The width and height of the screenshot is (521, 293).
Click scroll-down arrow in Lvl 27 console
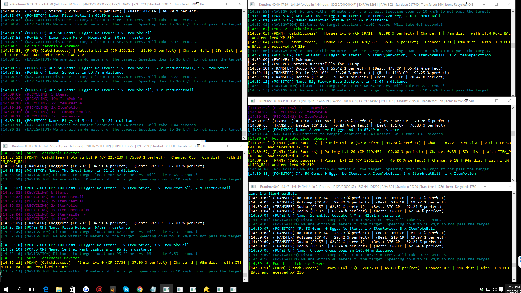(245, 280)
